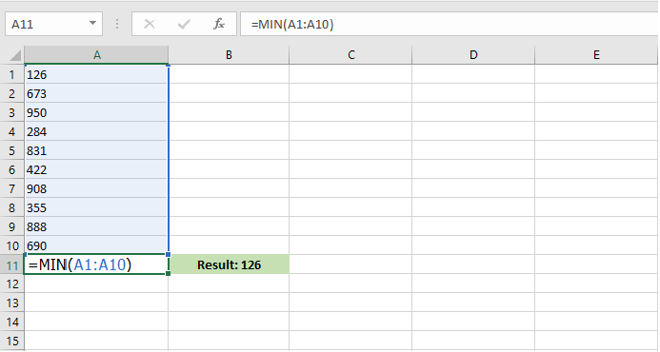Click cell containing 355

pyautogui.click(x=96, y=207)
